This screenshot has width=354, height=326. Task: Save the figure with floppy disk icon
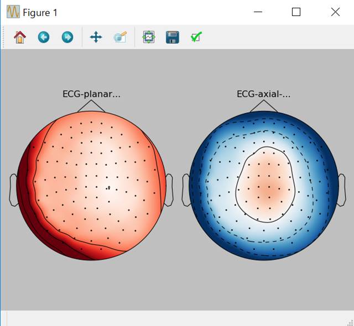click(x=172, y=38)
